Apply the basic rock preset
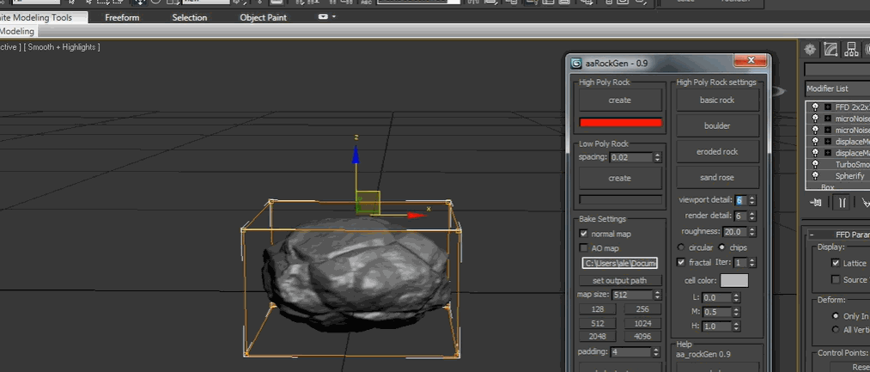This screenshot has height=372, width=870. pyautogui.click(x=717, y=101)
